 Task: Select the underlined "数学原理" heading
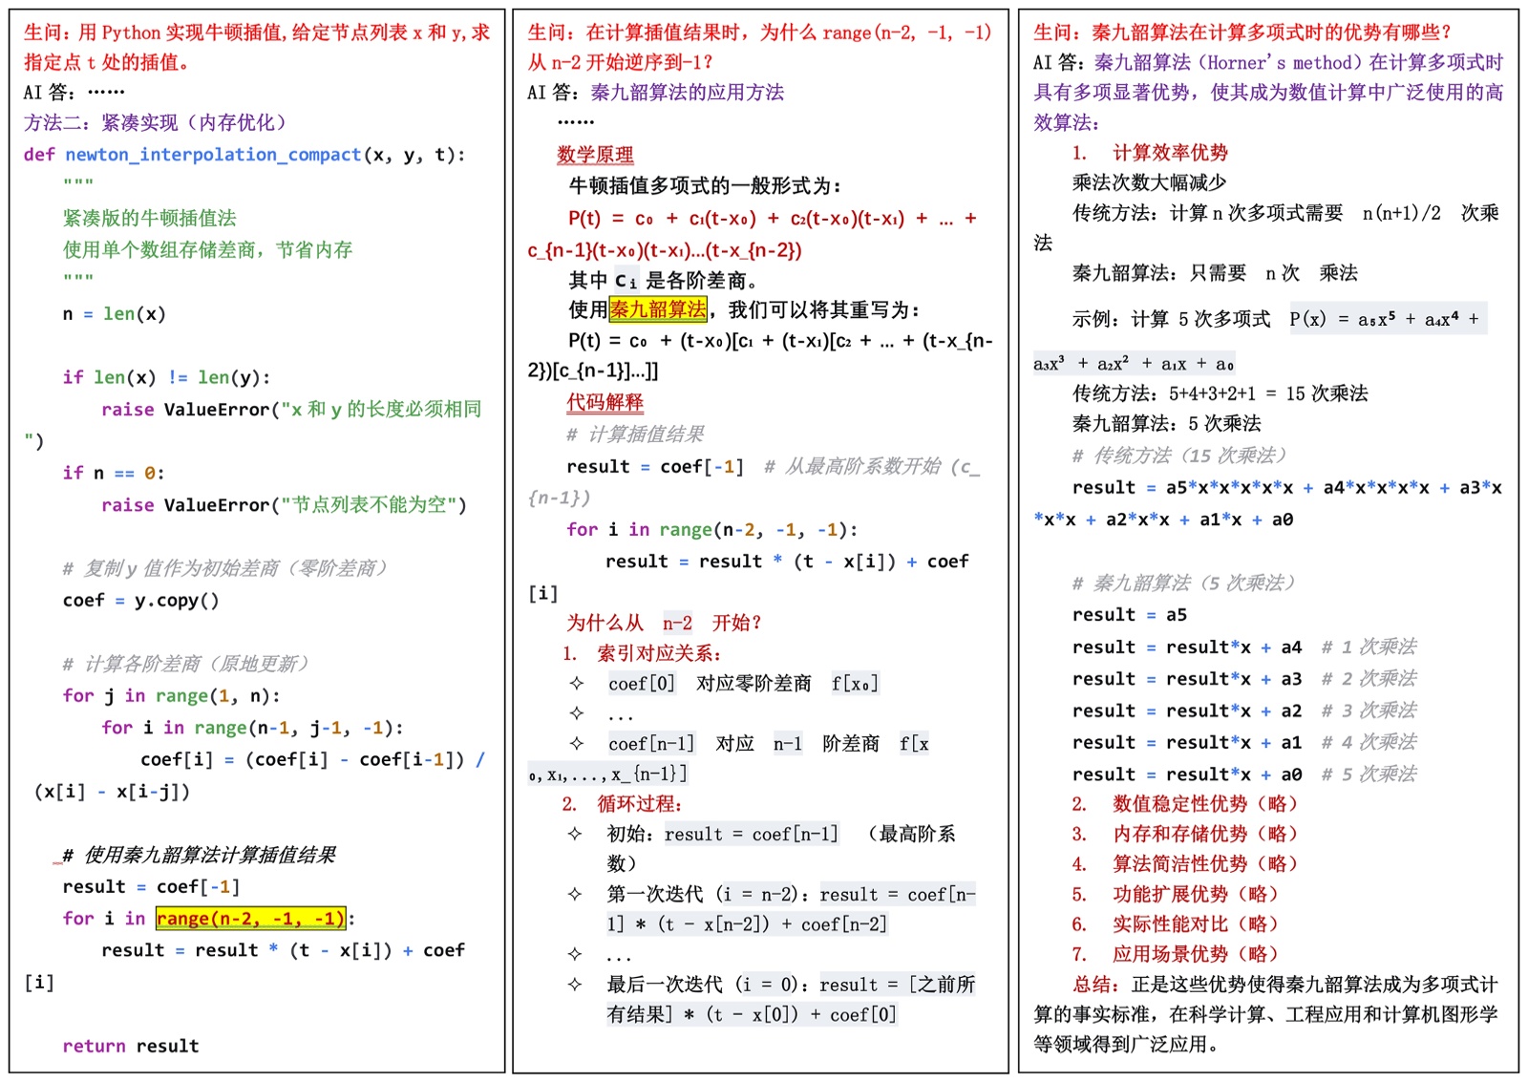595,155
